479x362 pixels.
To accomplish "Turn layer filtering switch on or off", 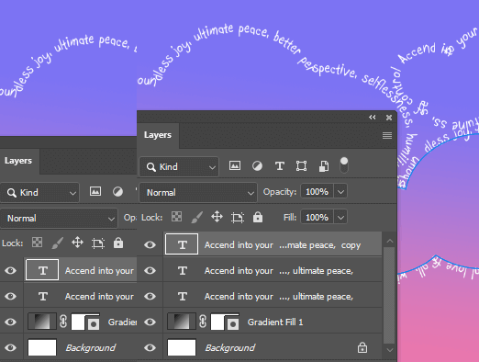I will [x=344, y=164].
